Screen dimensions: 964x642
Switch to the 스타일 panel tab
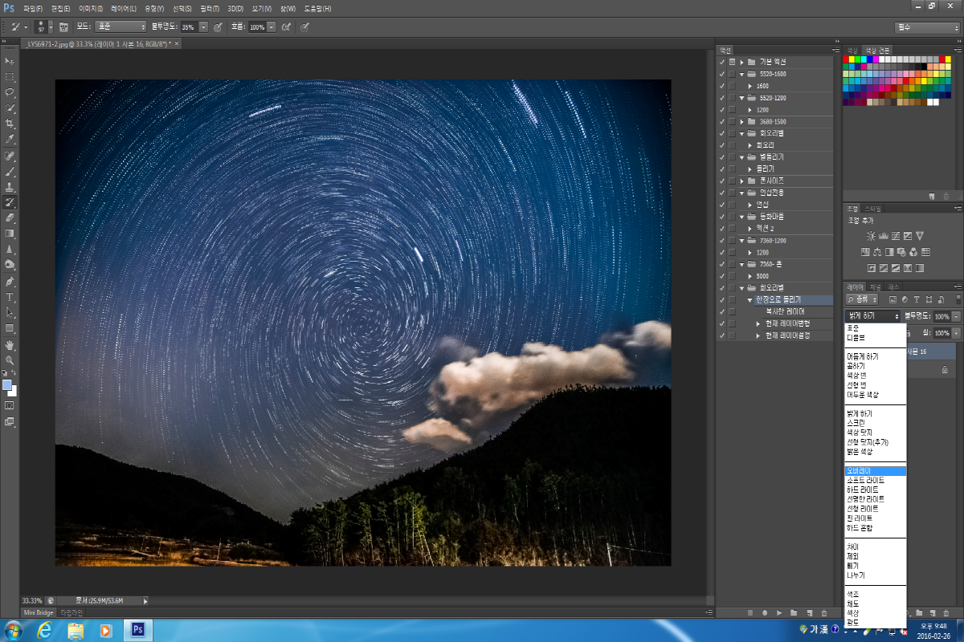coord(871,209)
